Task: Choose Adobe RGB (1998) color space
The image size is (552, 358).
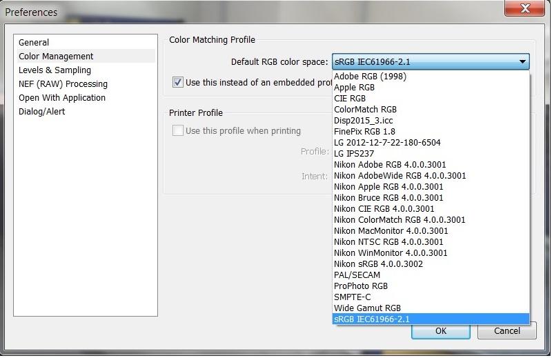Action: [431, 77]
